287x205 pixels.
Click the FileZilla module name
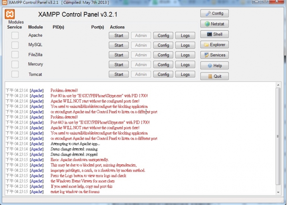pos(35,55)
